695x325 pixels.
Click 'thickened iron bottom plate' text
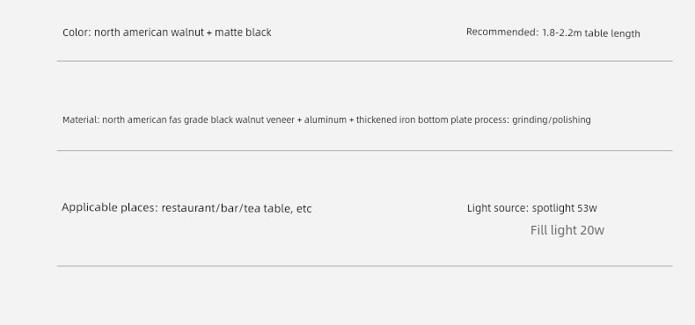point(414,120)
